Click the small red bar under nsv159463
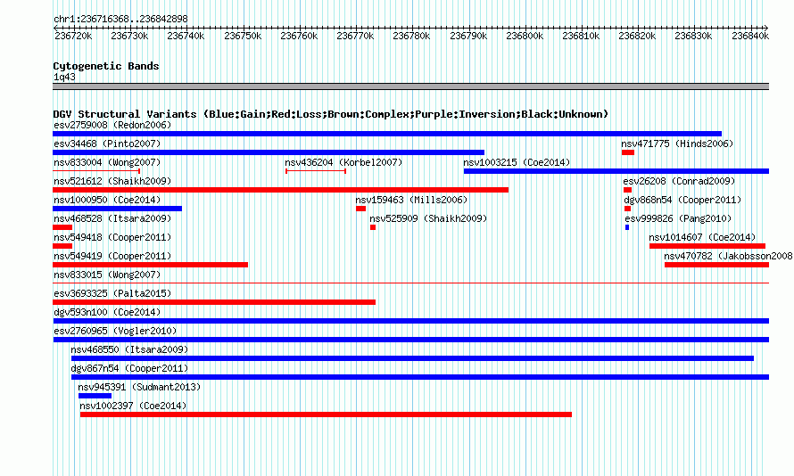This screenshot has height=476, width=794. point(360,209)
